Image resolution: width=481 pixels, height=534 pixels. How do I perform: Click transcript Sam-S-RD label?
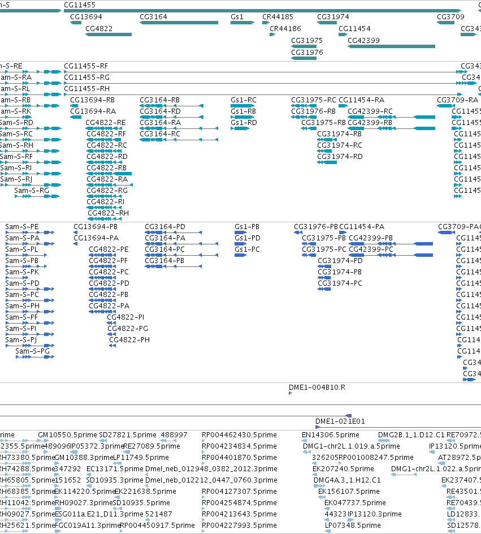[x=16, y=122]
